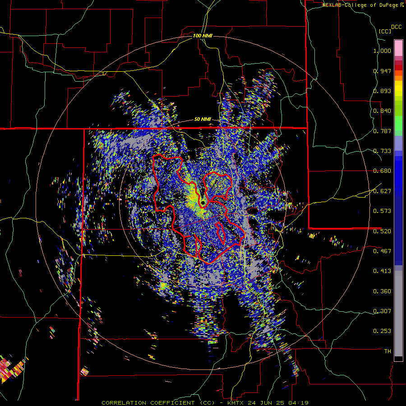The width and height of the screenshot is (406, 406).
Task: Click the CORRELATION COEFFICIENT (CC) caption text
Action: click(158, 403)
